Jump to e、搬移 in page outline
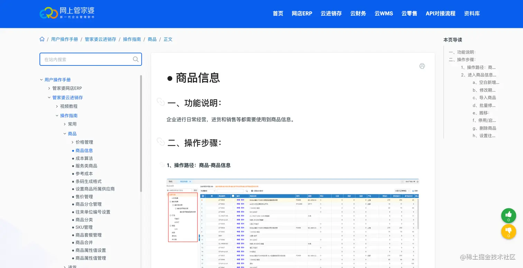 point(481,113)
